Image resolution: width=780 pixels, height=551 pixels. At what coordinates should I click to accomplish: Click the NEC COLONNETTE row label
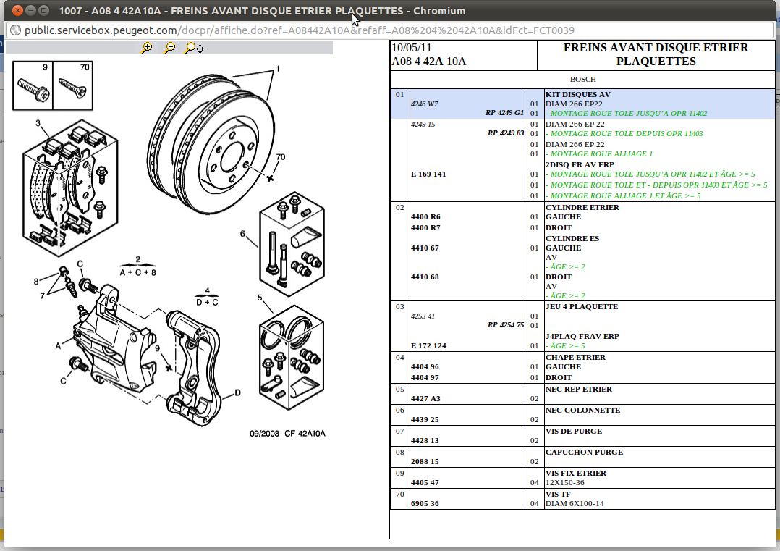coord(582,410)
